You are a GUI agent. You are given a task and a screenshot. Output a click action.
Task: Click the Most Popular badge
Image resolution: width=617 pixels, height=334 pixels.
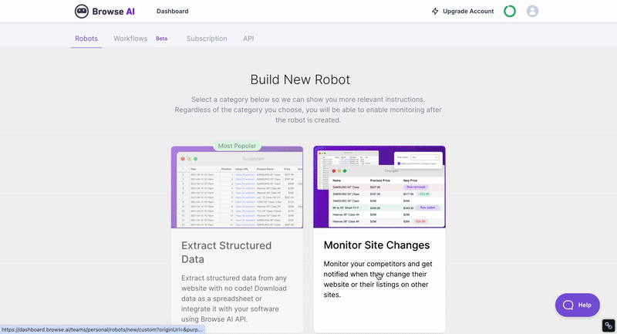coord(236,146)
